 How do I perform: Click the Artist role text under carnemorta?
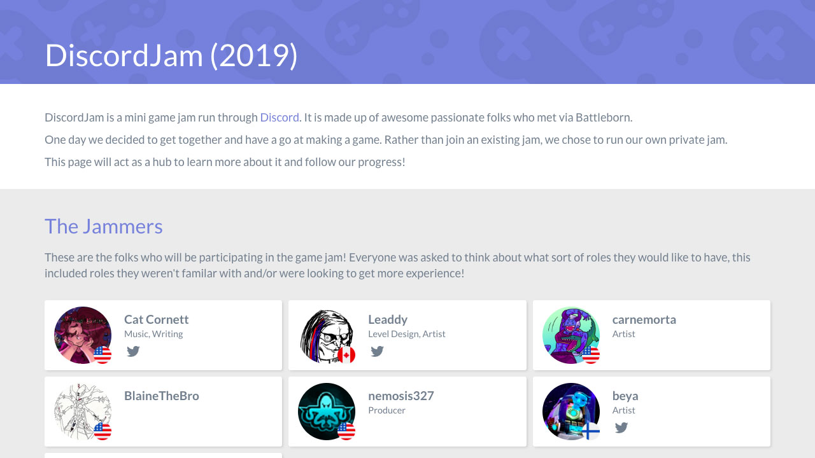tap(624, 333)
